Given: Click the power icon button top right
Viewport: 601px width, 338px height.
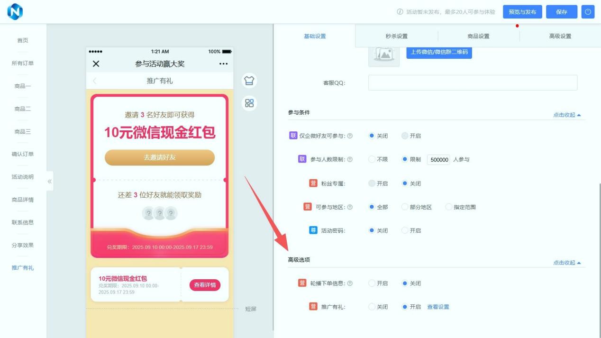Looking at the screenshot, I should click(588, 12).
